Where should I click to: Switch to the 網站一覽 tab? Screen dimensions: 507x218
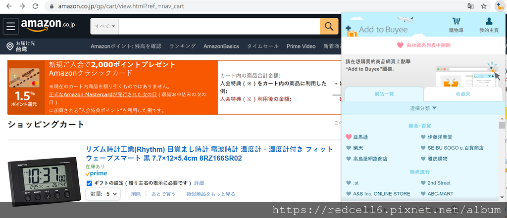pyautogui.click(x=384, y=94)
